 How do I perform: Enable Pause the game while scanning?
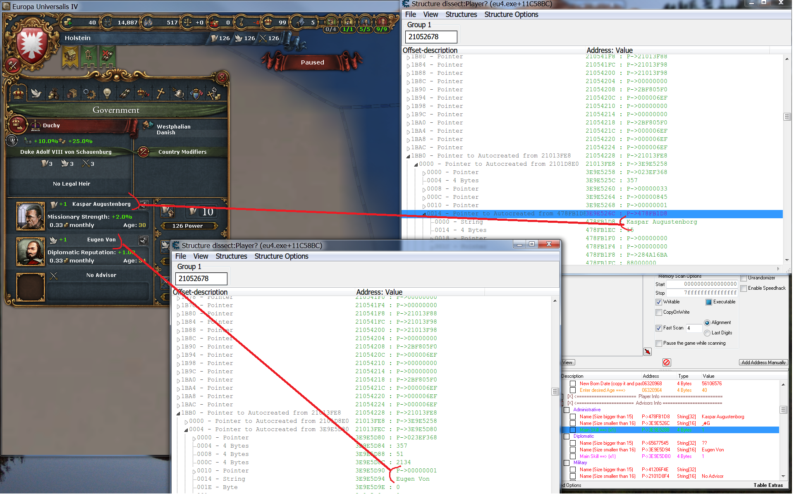pyautogui.click(x=659, y=343)
